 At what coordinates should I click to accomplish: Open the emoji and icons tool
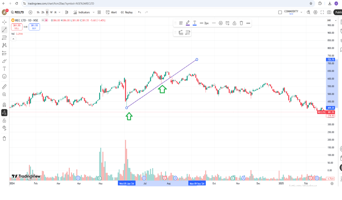click(4, 76)
